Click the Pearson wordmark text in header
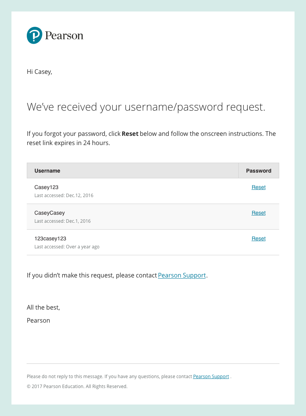Screen dimensions: 306x416 pyautogui.click(x=64, y=36)
